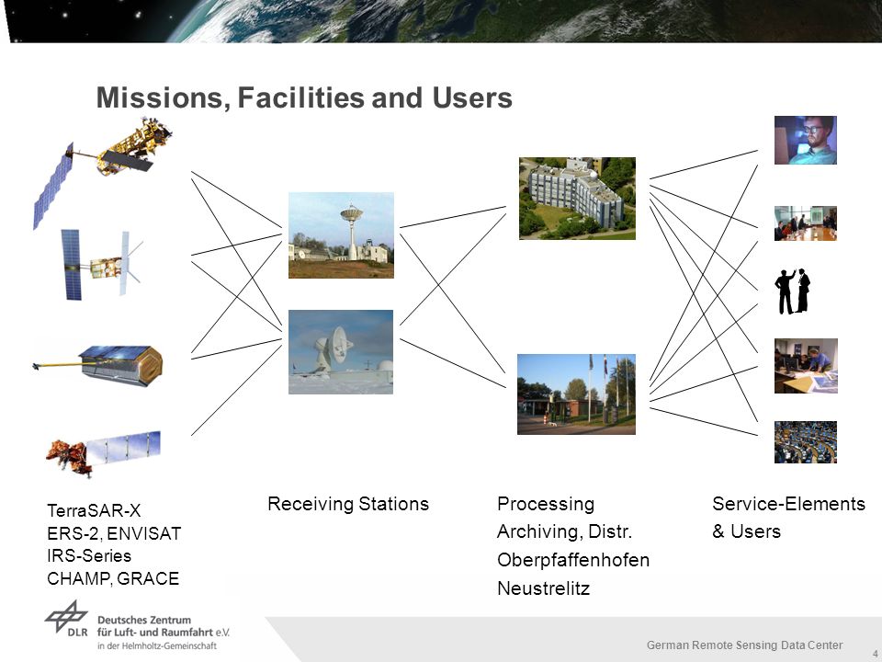The height and width of the screenshot is (662, 882).
Task: Click the Oberpfaffenhofen text
Action: pyautogui.click(x=573, y=560)
